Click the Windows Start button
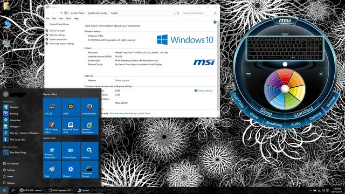This screenshot has width=345, height=194. point(4,190)
